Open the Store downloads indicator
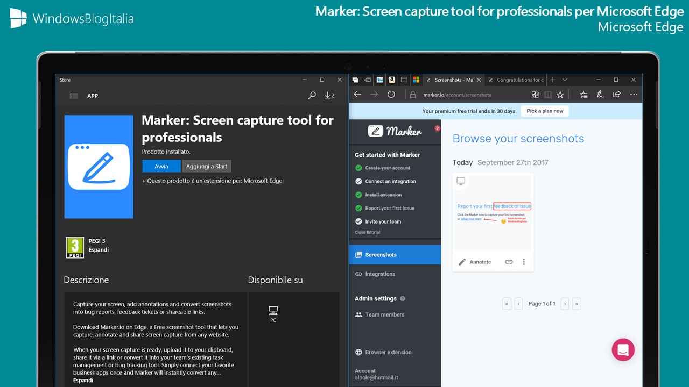Screen dimensions: 689x387 329,96
